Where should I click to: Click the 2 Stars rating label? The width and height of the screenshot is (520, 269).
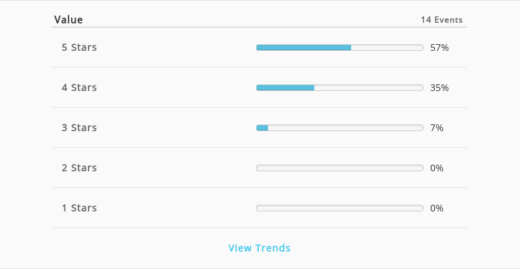pos(79,168)
